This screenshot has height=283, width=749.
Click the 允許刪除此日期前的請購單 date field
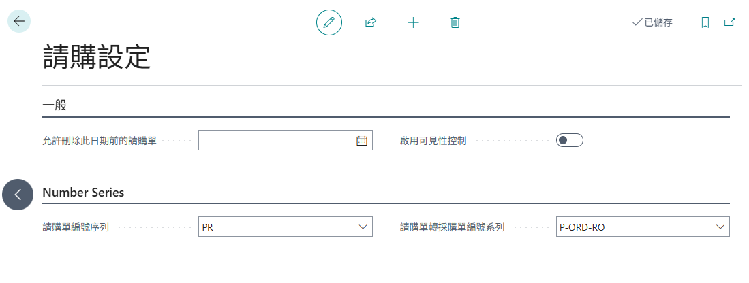[285, 140]
